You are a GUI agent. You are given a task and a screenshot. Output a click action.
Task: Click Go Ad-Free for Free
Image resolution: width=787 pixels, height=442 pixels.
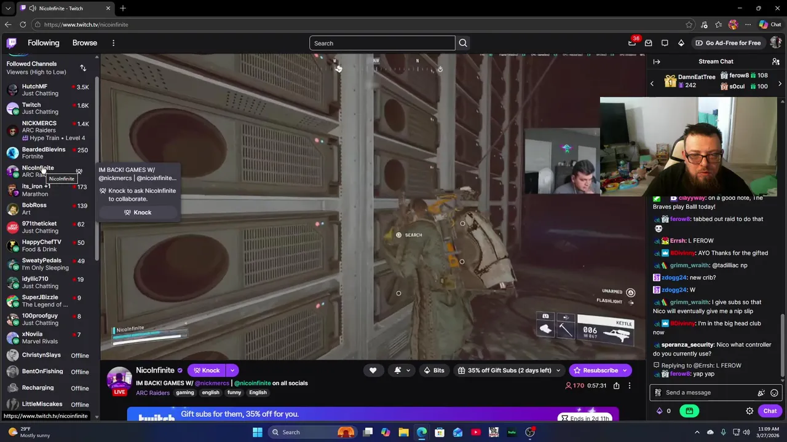tap(728, 43)
